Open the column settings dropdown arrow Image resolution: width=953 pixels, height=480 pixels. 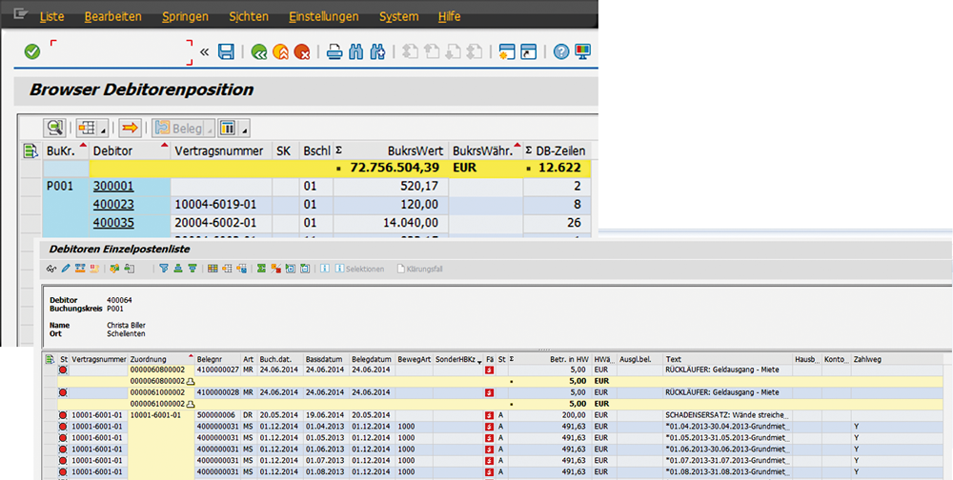tap(245, 129)
